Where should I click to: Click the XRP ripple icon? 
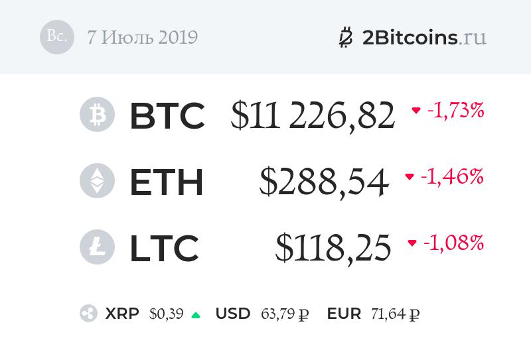[88, 314]
